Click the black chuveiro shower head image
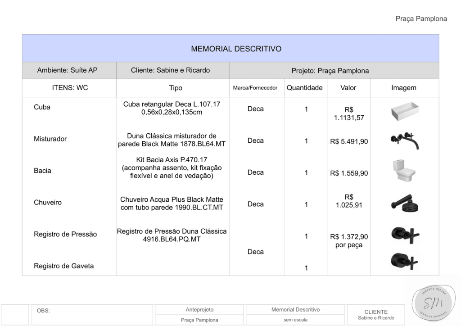Image resolution: width=461 pixels, height=326 pixels. [x=404, y=203]
